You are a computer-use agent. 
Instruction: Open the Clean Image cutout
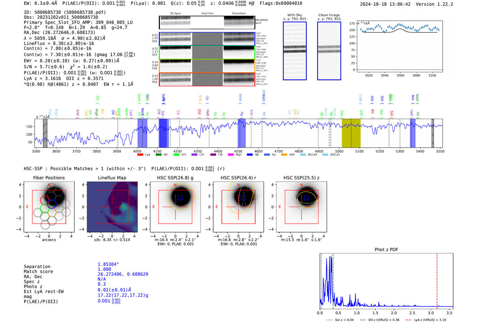(329, 51)
